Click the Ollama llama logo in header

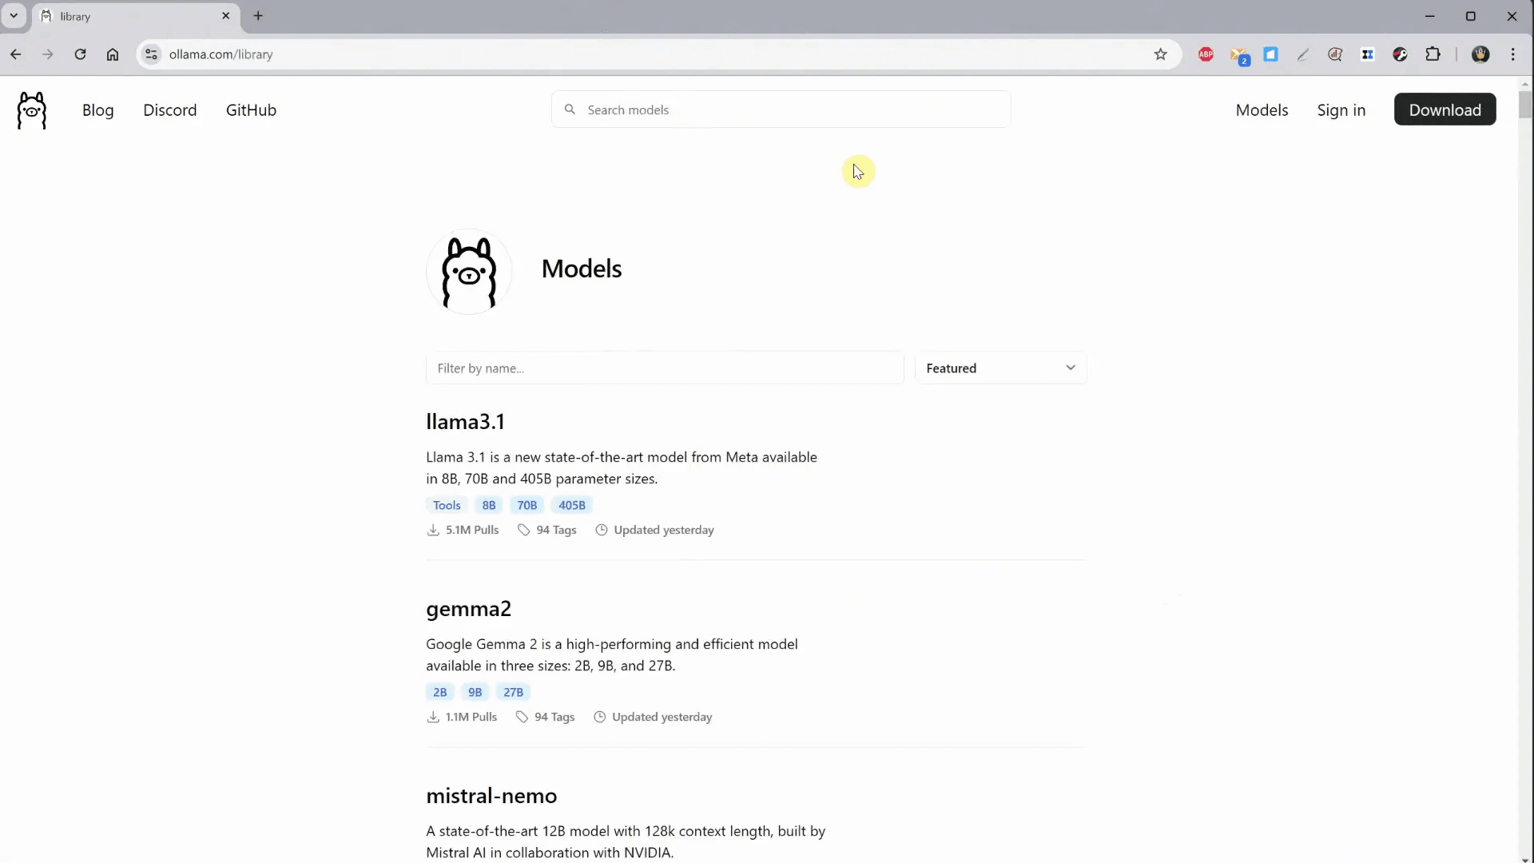click(x=32, y=110)
